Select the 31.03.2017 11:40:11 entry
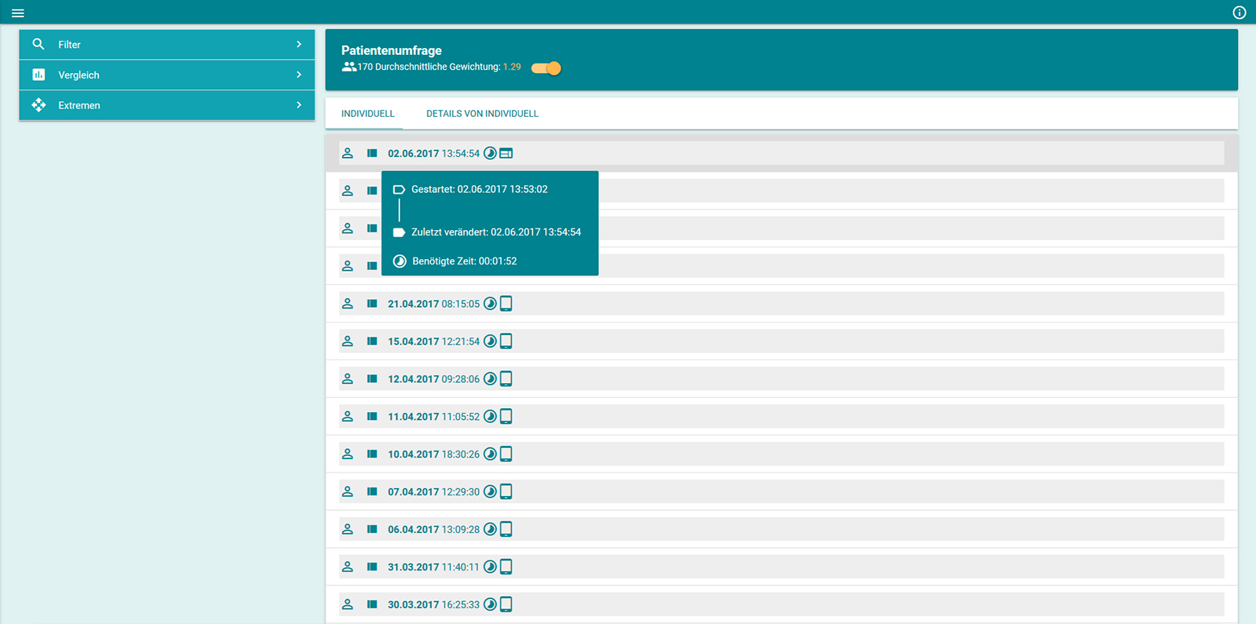The image size is (1256, 624). pos(781,567)
